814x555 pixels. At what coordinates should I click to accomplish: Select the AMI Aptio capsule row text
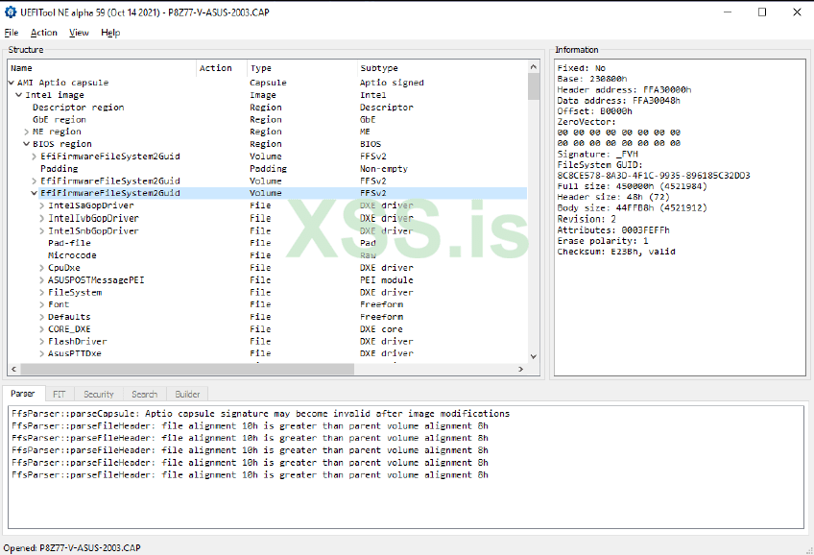pyautogui.click(x=62, y=83)
